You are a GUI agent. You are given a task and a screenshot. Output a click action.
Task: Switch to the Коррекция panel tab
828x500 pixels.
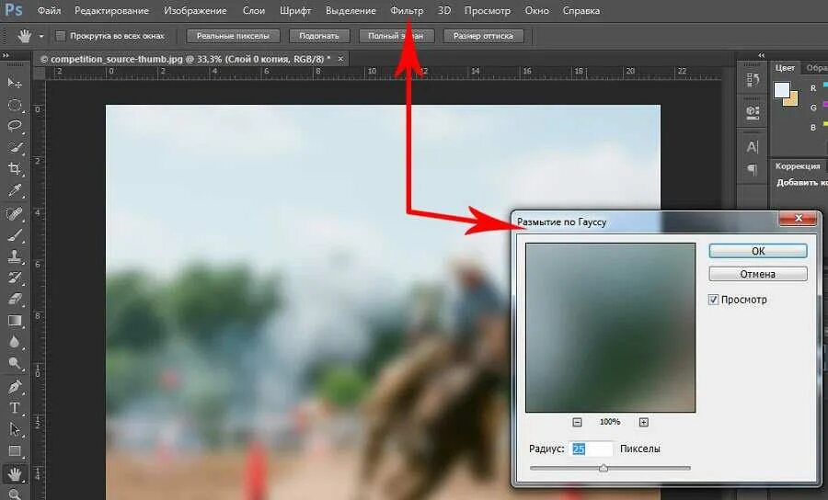[x=797, y=166]
